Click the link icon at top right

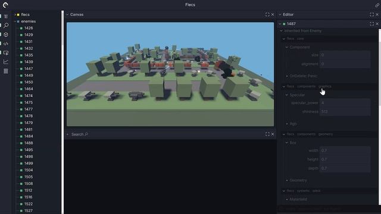tap(377, 5)
